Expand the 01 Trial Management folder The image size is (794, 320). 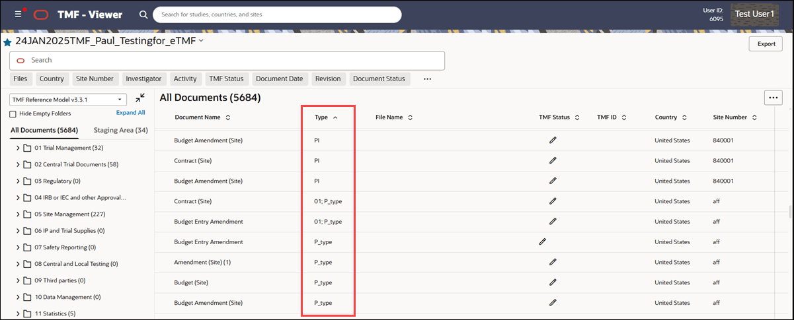pyautogui.click(x=17, y=148)
